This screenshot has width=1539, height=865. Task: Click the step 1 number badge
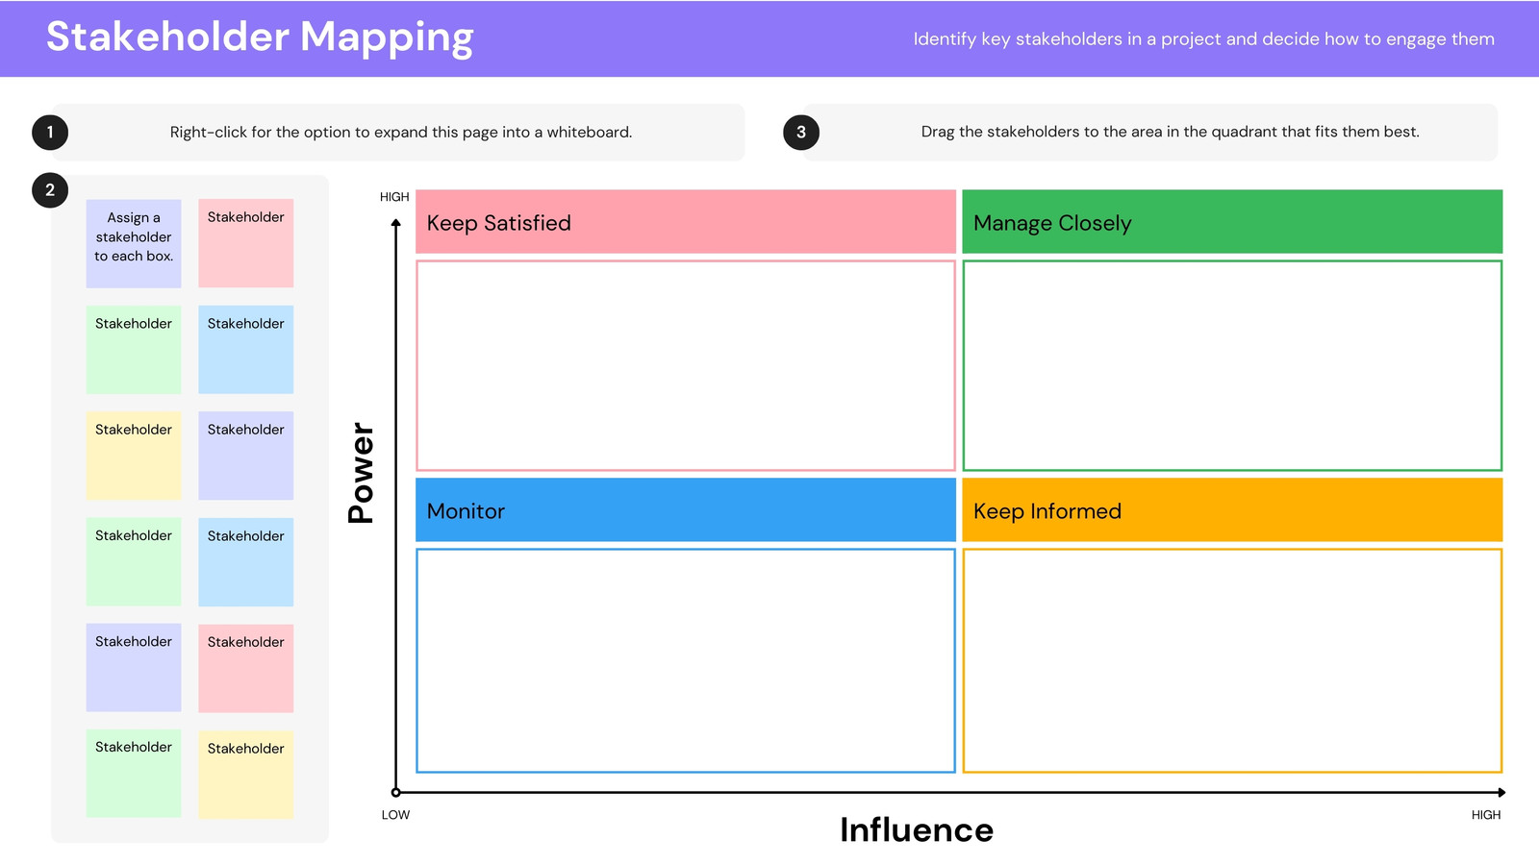pos(50,133)
